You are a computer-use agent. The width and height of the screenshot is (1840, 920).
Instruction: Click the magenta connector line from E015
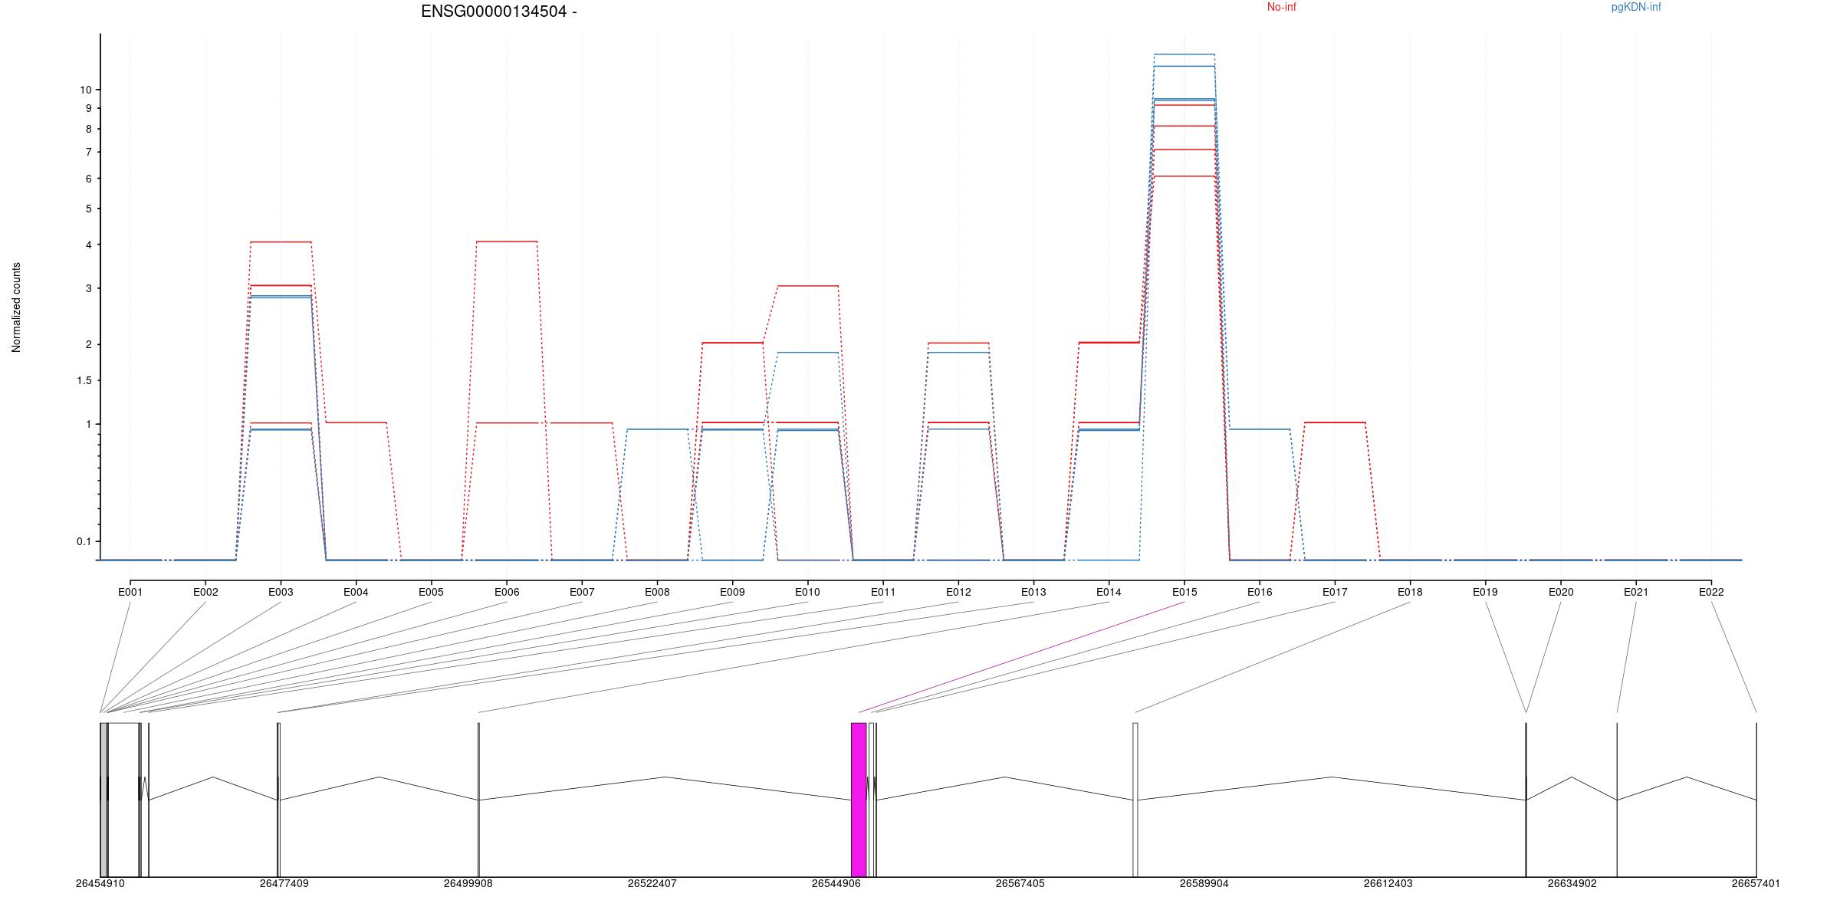[1021, 657]
